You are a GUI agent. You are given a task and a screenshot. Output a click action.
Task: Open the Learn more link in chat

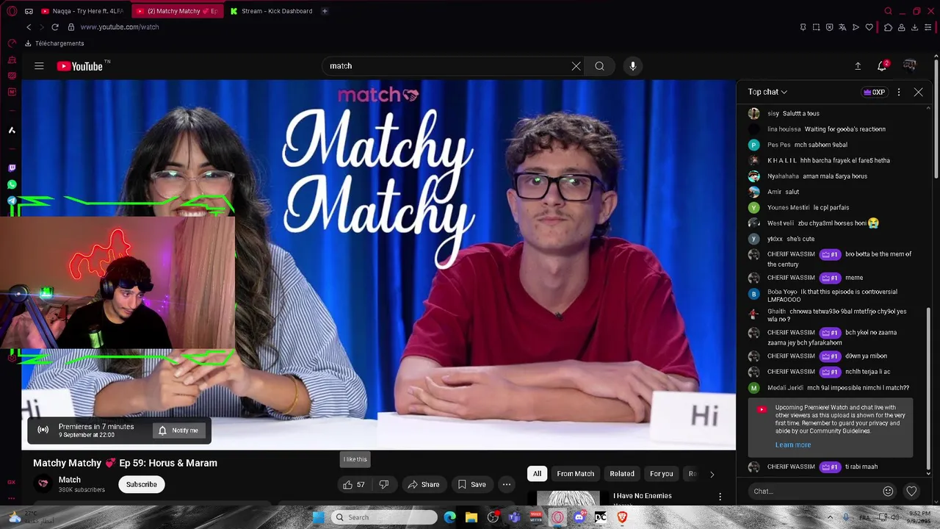pyautogui.click(x=793, y=445)
